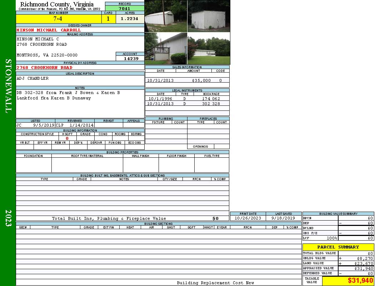Click the red physical address 2768 CROOKHORN ROAD
Screen dimensions: 375x286
pyautogui.click(x=45, y=68)
